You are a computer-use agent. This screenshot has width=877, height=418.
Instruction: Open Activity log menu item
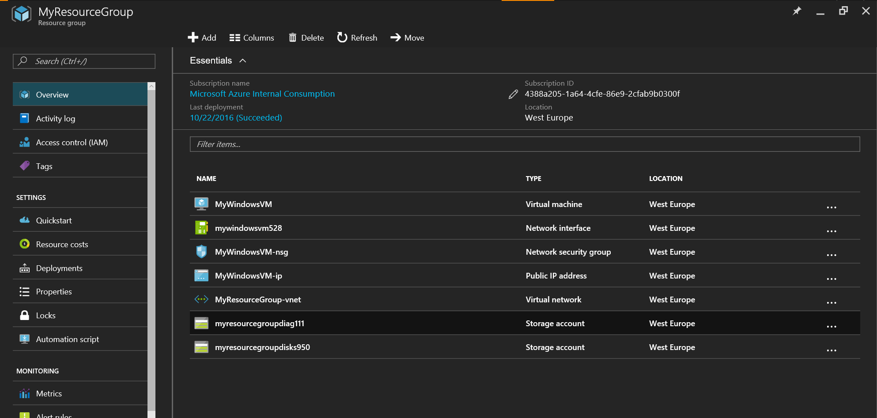(x=80, y=118)
